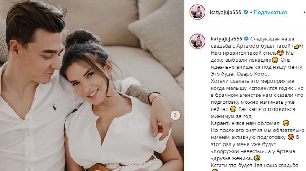The width and height of the screenshot is (306, 171).
Task: Click the sad face emoji after 'обломал'
Action: tap(286, 123)
